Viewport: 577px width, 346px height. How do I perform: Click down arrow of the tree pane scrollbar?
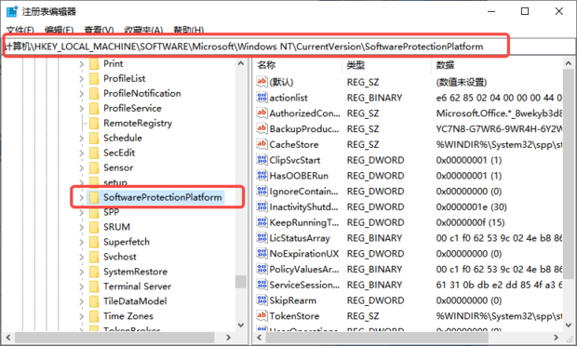[241, 325]
